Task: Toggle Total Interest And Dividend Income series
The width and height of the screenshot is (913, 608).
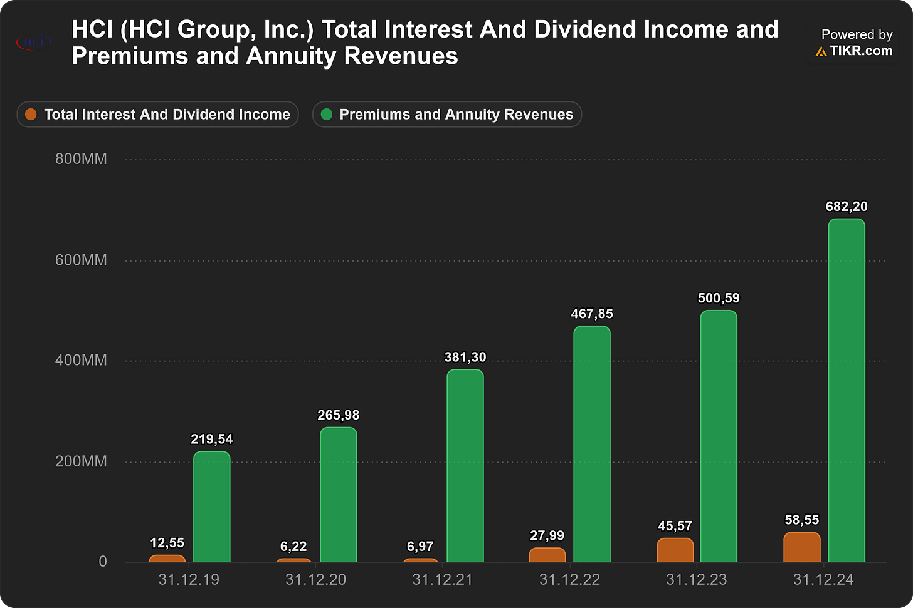Action: tap(157, 115)
